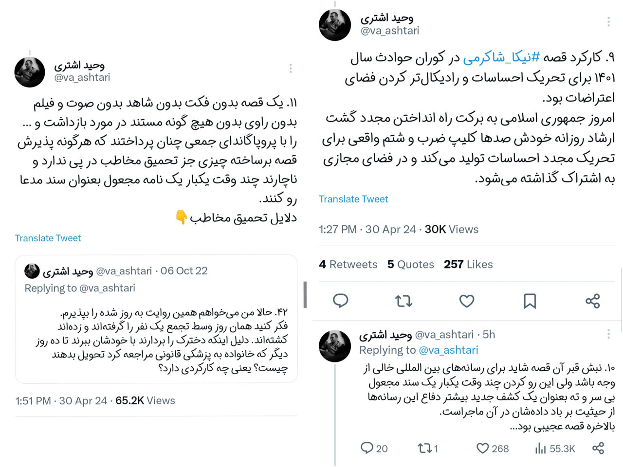623x467 pixels.
Task: Click Translate Tweet on the right post
Action: [x=353, y=199]
